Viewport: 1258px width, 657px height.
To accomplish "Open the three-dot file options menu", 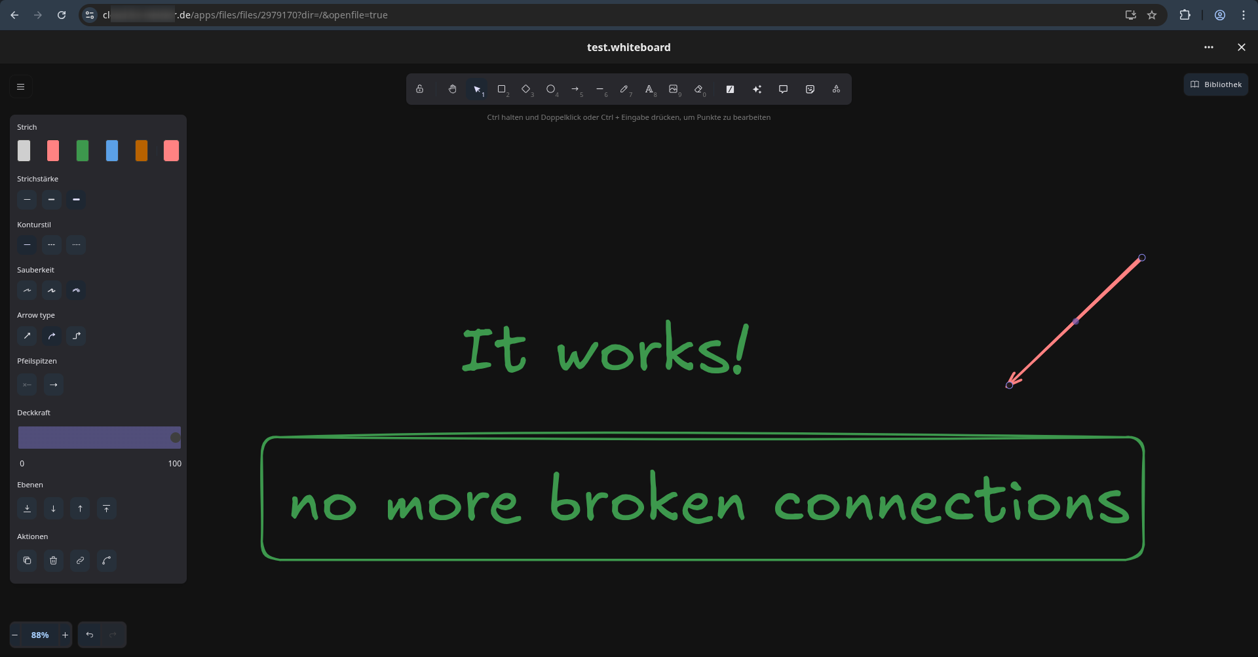I will pyautogui.click(x=1208, y=47).
